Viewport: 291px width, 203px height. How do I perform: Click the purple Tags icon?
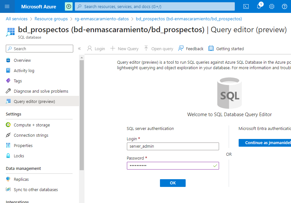(x=8, y=80)
